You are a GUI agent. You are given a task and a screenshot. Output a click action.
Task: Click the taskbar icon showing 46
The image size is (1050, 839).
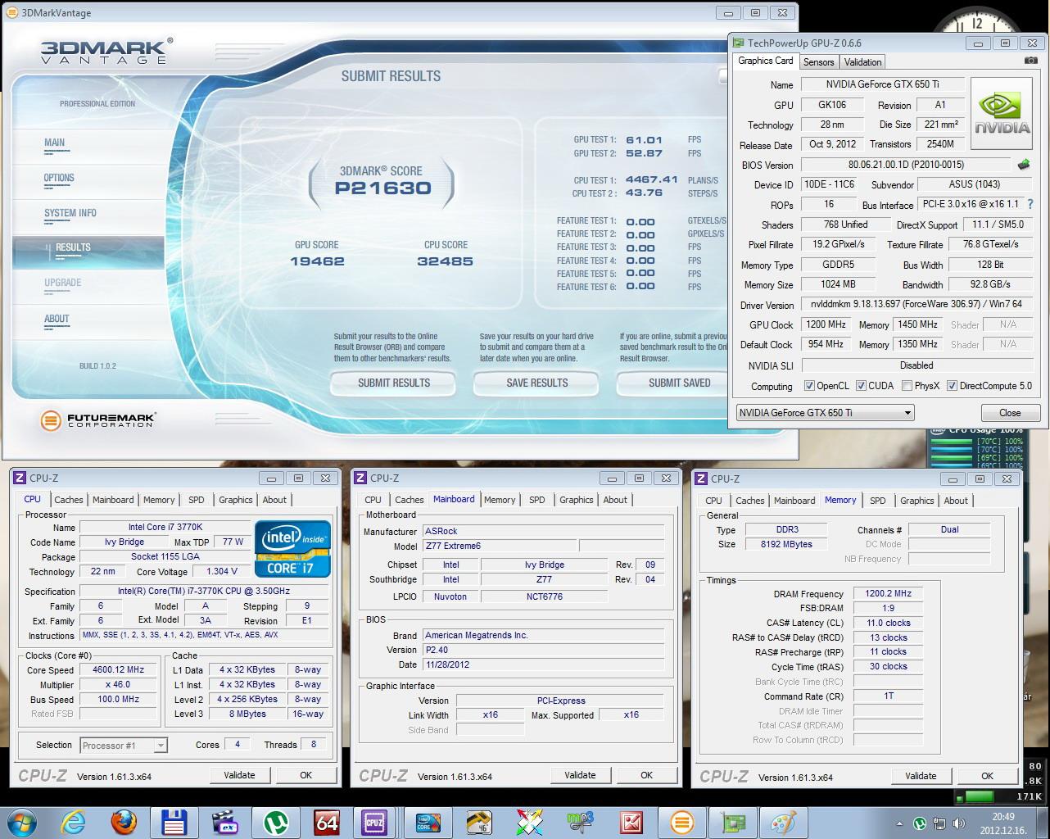479,822
